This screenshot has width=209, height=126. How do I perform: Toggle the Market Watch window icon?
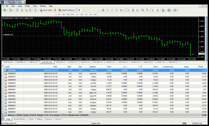(x=17, y=10)
